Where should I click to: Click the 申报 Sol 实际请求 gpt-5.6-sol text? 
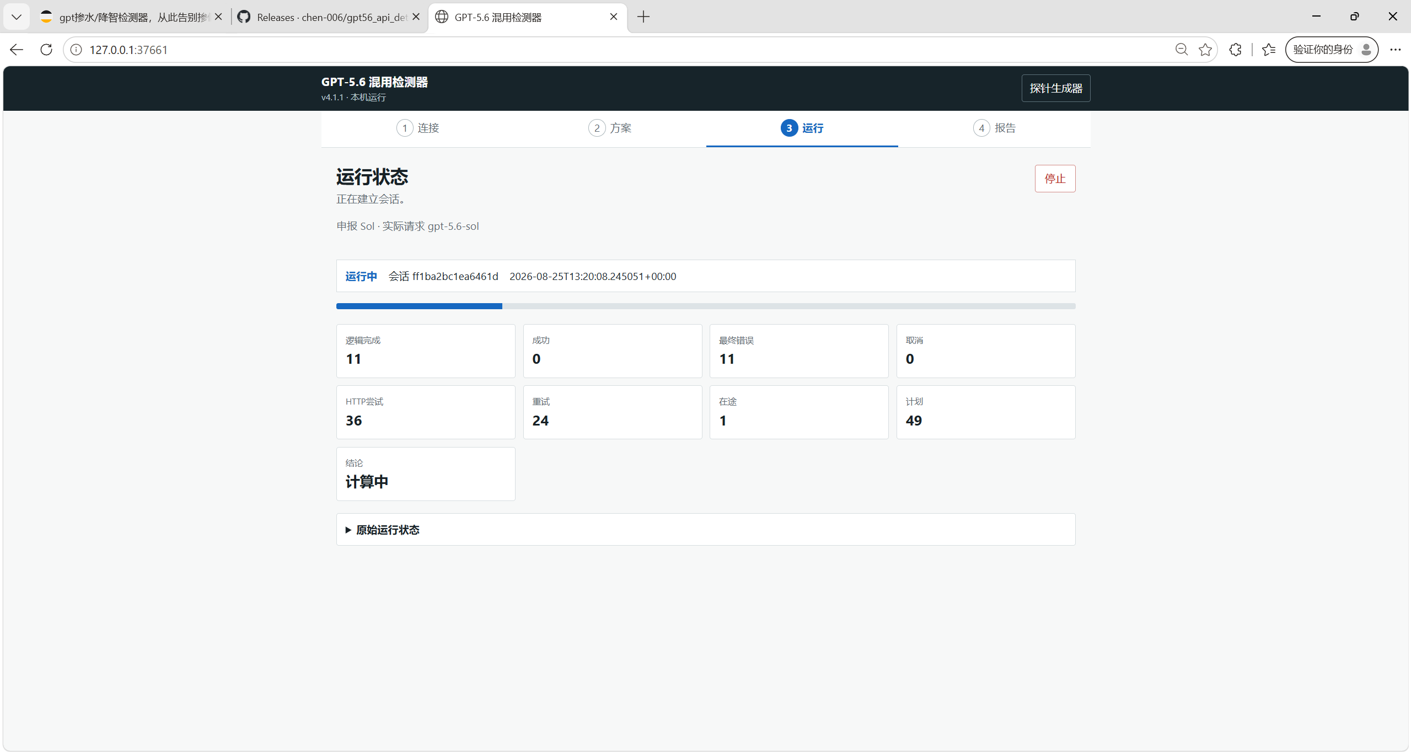pyautogui.click(x=407, y=227)
